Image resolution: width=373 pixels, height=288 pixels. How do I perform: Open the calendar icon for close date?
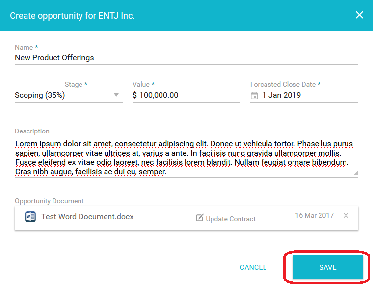point(254,95)
